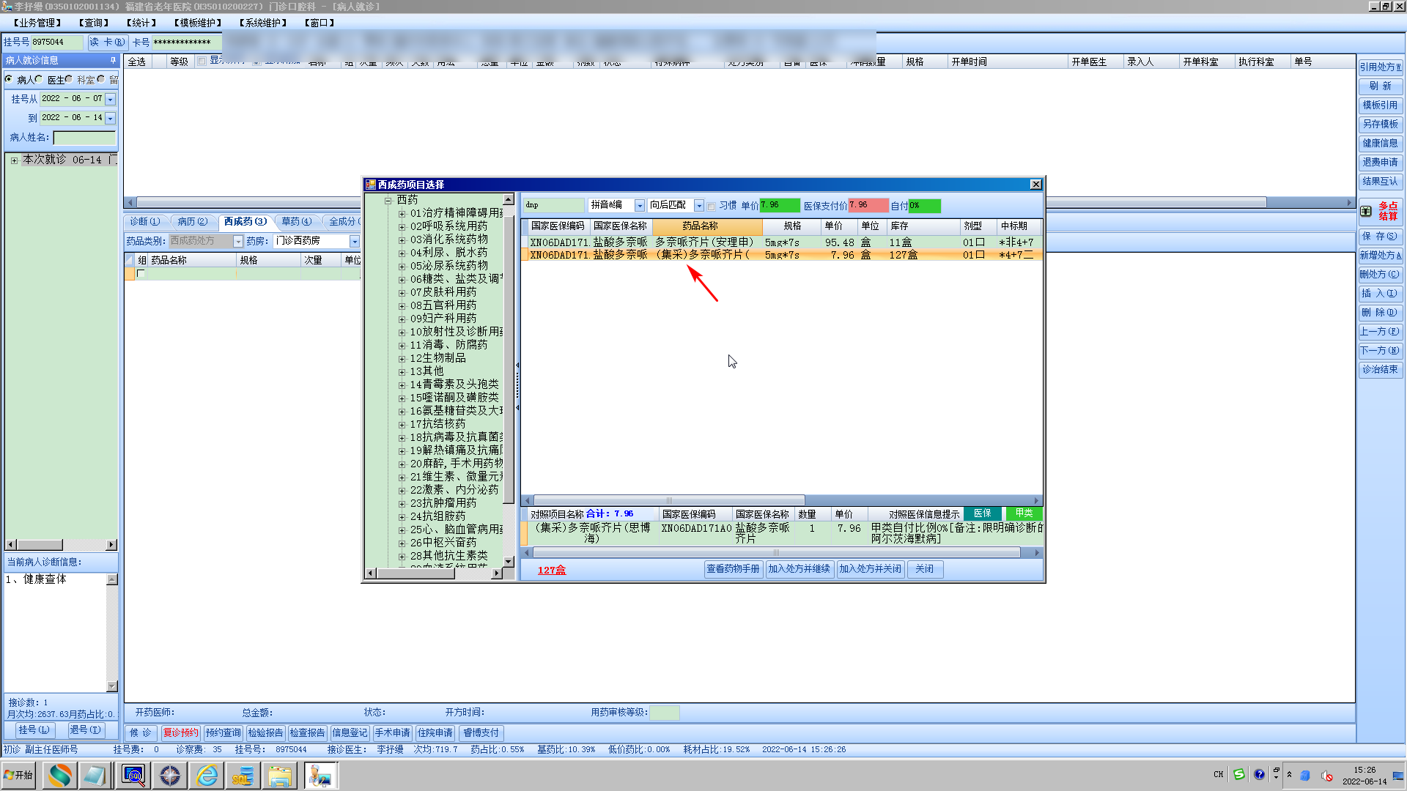
Task: Click the green 自付 0% color field
Action: [924, 206]
